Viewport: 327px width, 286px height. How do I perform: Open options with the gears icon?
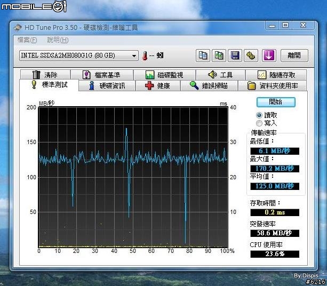click(x=251, y=55)
